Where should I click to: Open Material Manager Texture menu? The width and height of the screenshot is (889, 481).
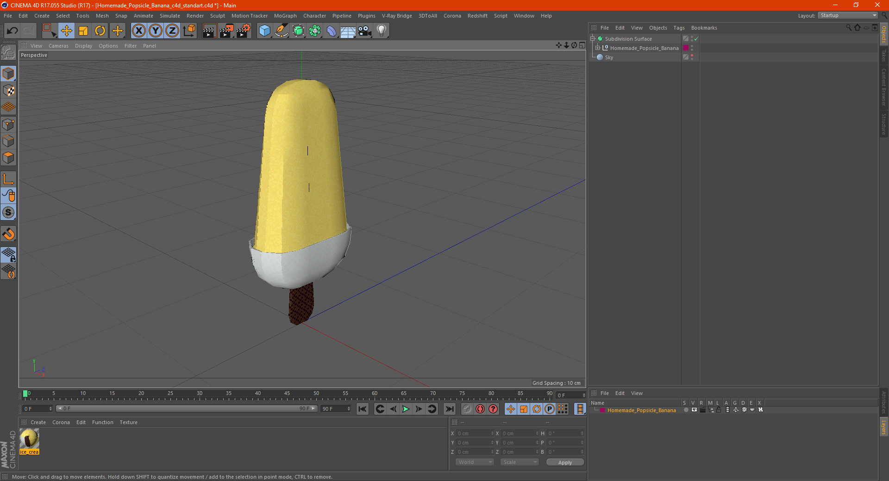click(x=128, y=422)
